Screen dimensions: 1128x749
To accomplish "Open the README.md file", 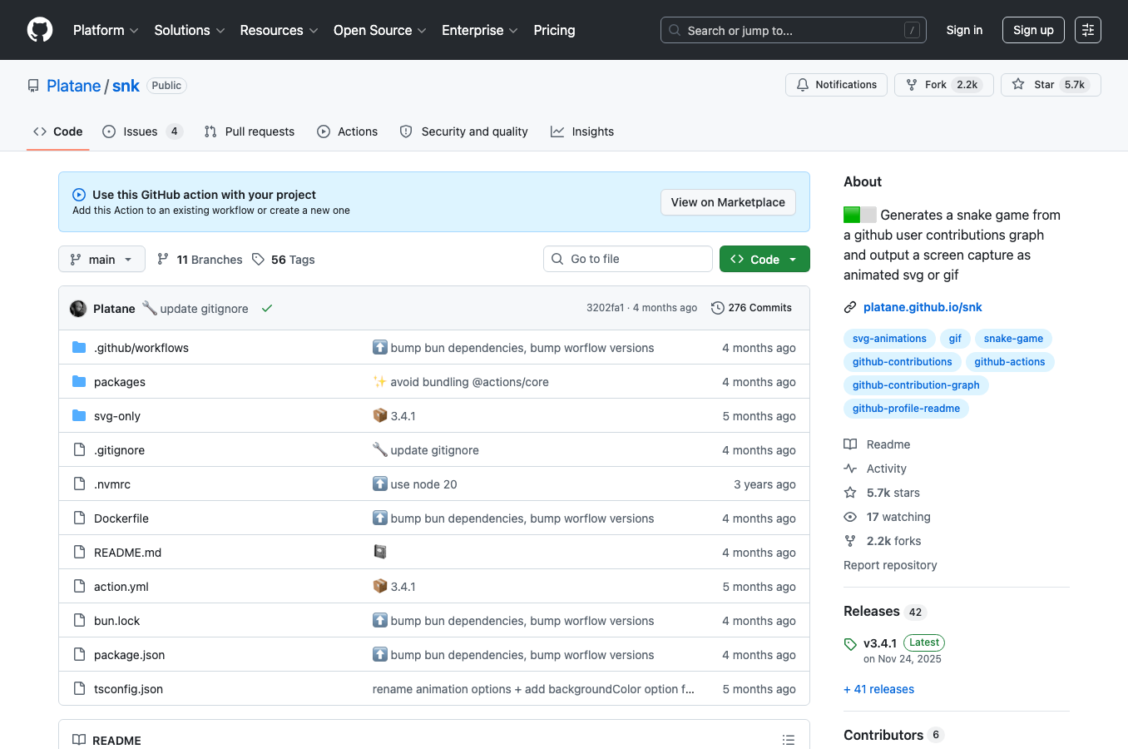I will pos(127,553).
